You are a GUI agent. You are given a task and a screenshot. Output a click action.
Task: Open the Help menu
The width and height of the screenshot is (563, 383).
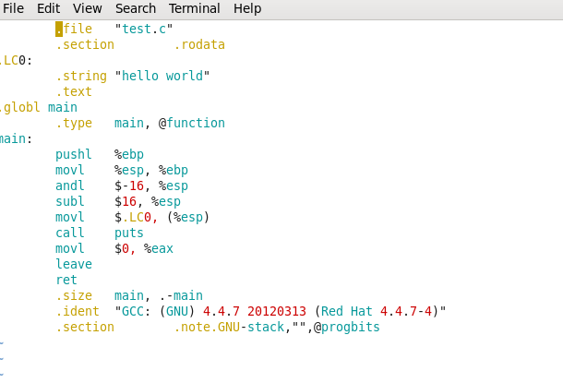[x=247, y=8]
